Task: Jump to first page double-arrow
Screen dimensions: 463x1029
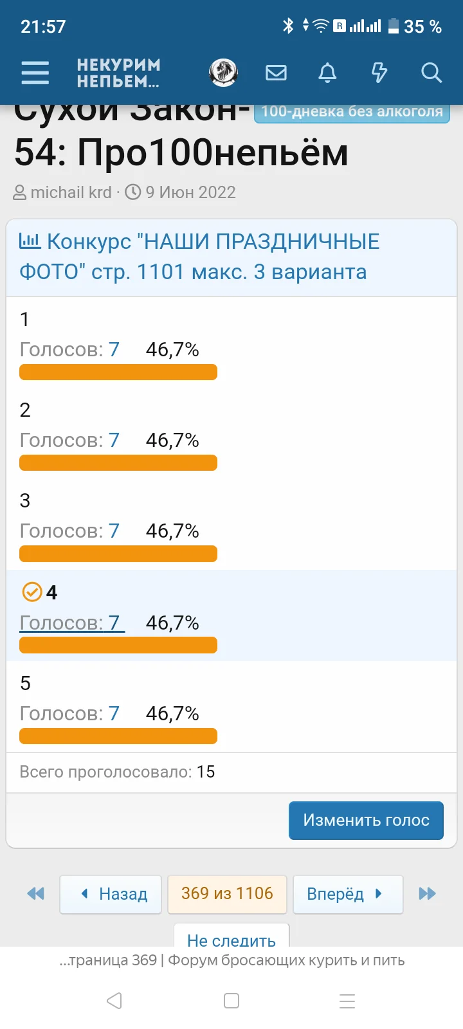Action: [x=36, y=893]
